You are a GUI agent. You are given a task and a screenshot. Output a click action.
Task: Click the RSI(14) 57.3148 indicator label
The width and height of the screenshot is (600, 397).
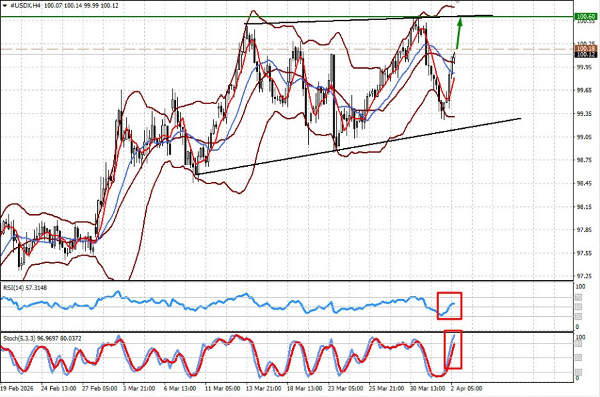point(25,288)
